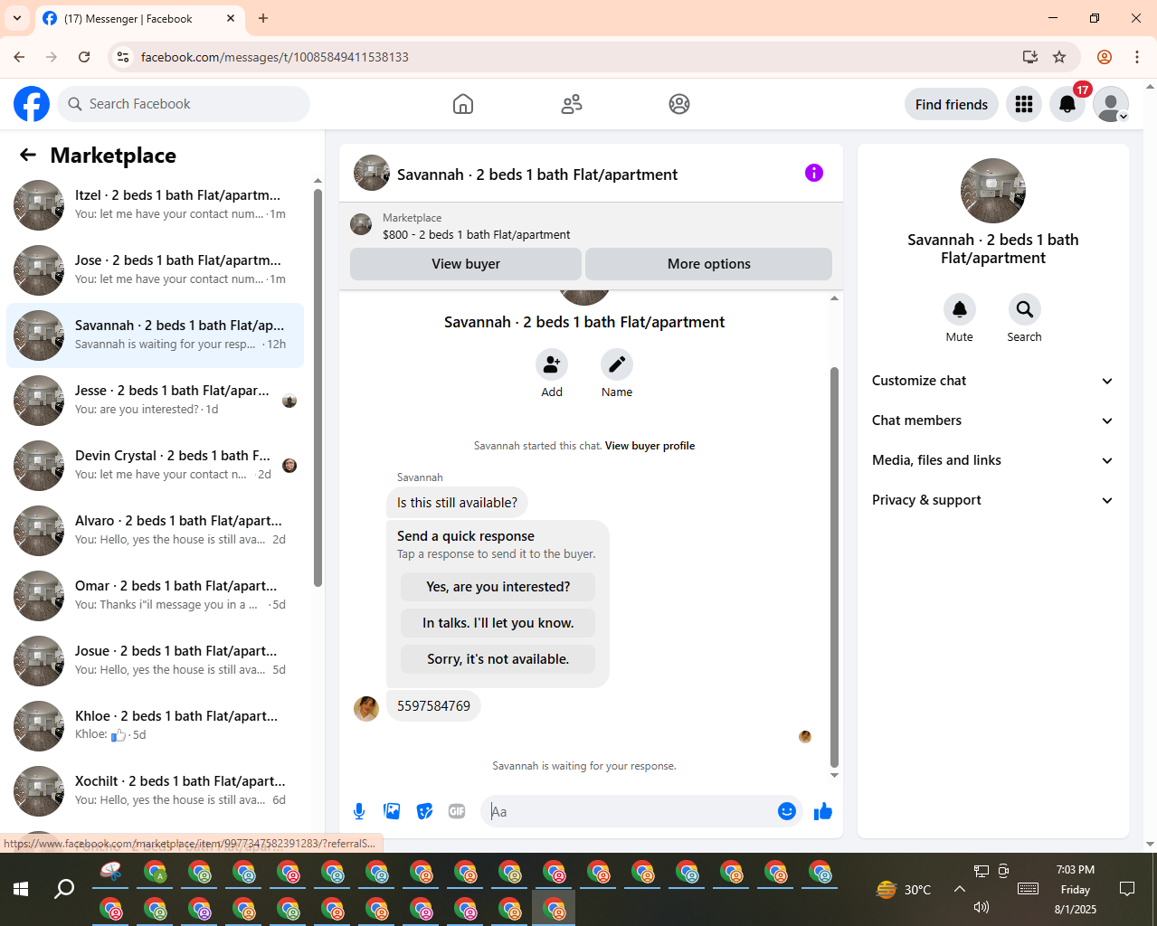Viewport: 1157px width, 926px height.
Task: Select phone number message 5597584769
Action: point(433,706)
